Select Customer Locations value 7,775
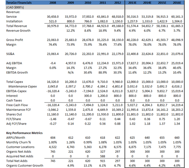The image size is (189, 168). click(x=177, y=147)
